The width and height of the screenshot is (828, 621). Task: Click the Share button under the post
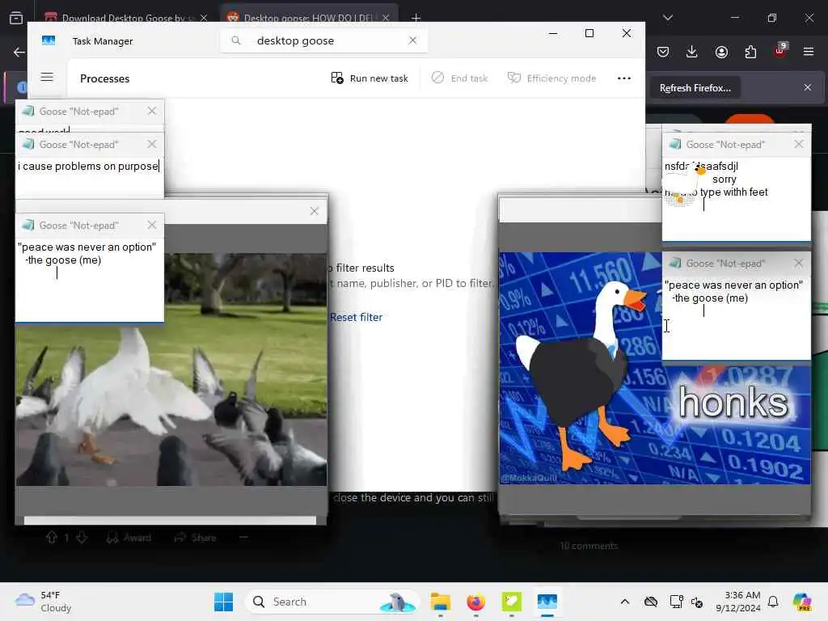(196, 538)
